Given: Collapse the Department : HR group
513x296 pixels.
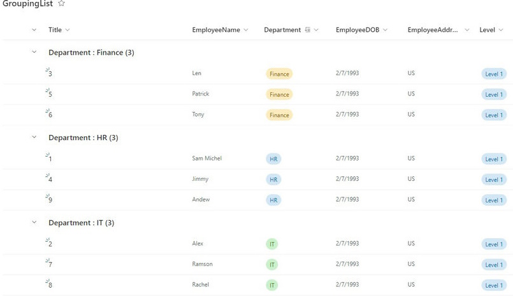Looking at the screenshot, I should click(x=34, y=137).
